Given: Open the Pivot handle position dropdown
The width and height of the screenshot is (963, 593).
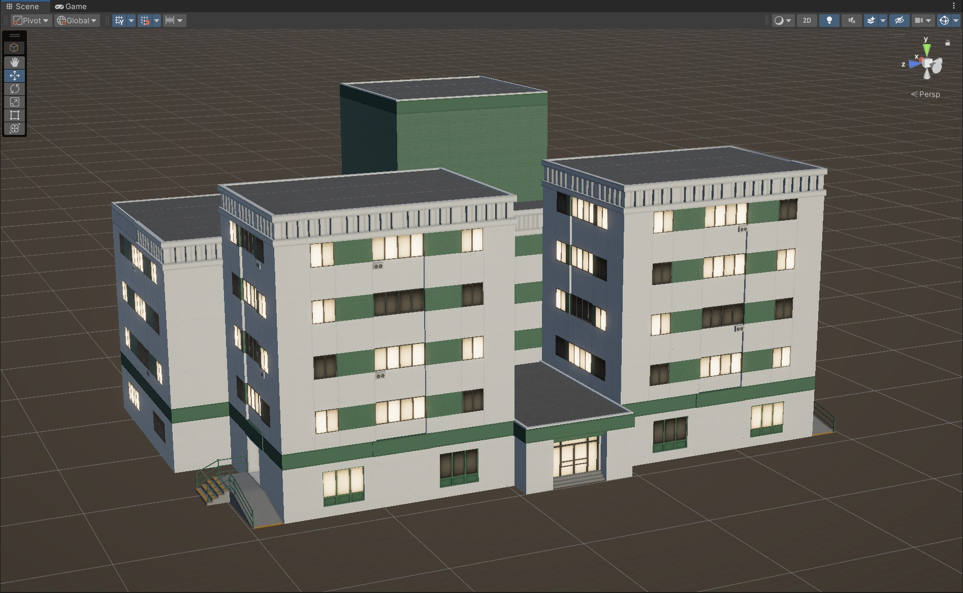Looking at the screenshot, I should (31, 20).
